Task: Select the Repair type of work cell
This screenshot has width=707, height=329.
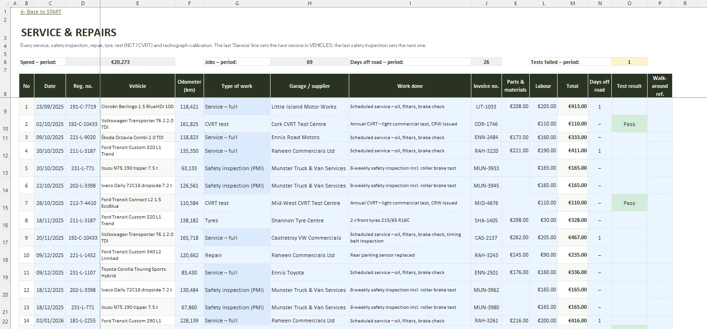Action: (237, 255)
